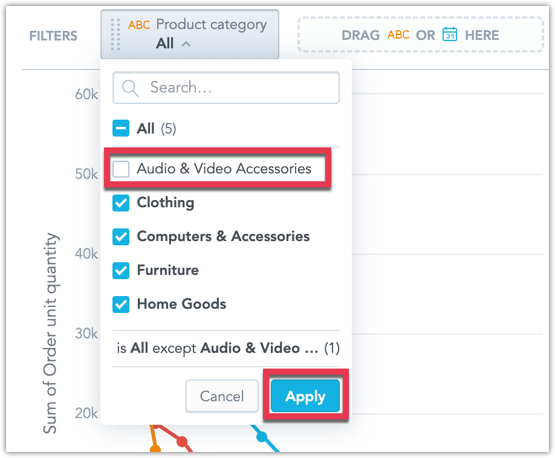Toggle the All (5) checkbox

click(121, 128)
